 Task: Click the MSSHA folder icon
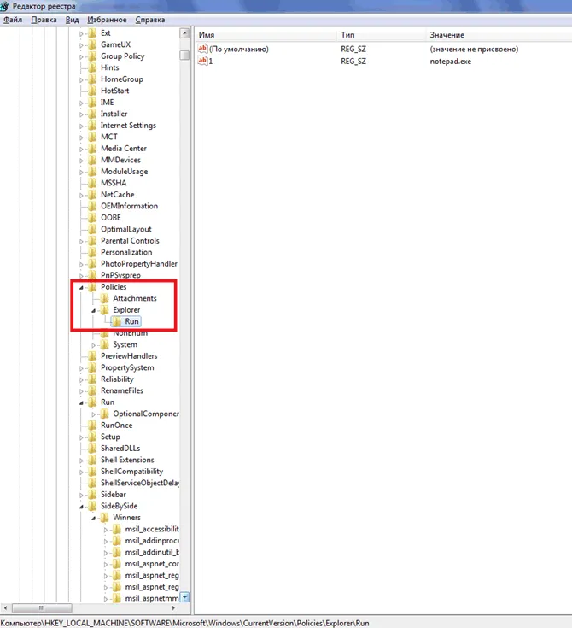point(92,183)
